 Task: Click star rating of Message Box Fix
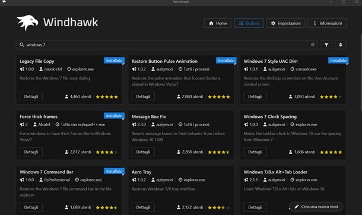click(219, 152)
